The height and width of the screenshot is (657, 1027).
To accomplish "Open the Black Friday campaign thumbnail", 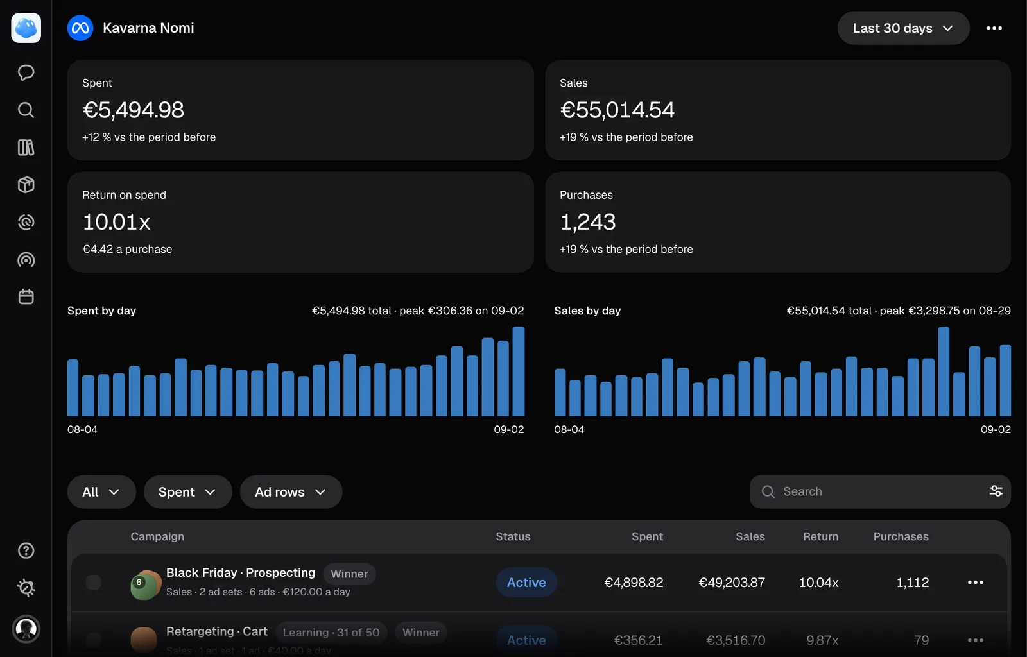I will tap(146, 584).
